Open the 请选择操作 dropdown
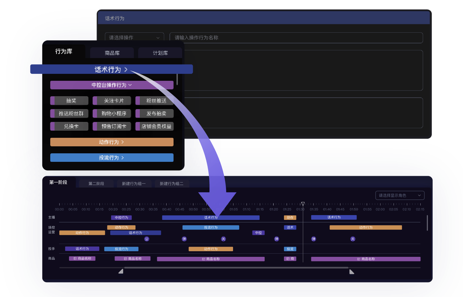This screenshot has height=297, width=463. [134, 38]
